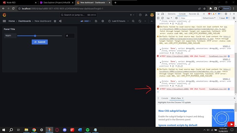237x133 pixels.
Task: Expand the last POST 404 error entry
Action: (160, 89)
